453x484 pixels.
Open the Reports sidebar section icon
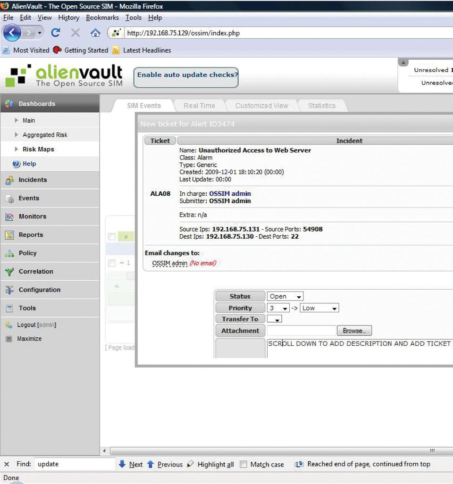[9, 235]
